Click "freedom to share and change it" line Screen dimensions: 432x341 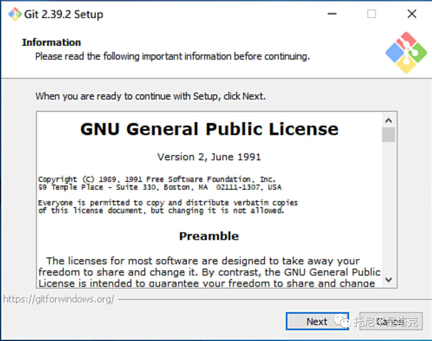click(x=210, y=272)
